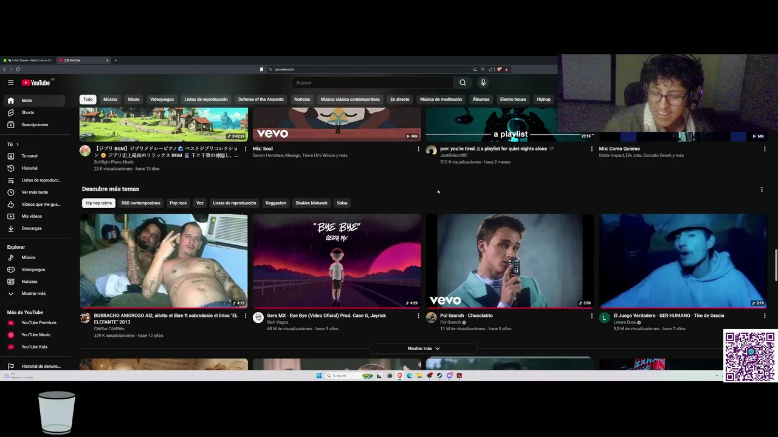Open options for El Juego Verdadero video
The height and width of the screenshot is (437, 778).
coord(765,316)
